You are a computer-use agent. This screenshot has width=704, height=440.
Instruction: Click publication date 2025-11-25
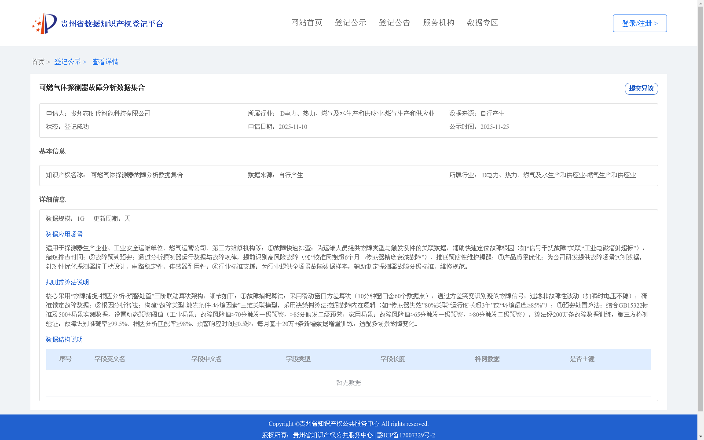point(495,127)
